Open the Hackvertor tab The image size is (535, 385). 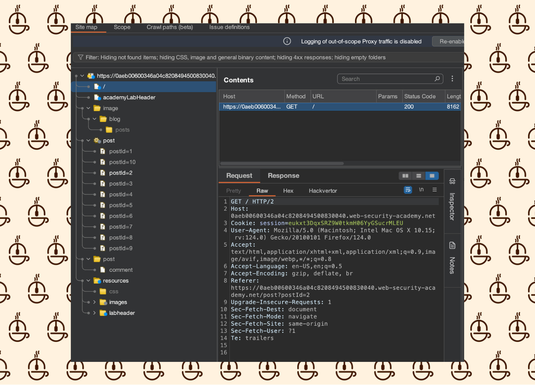coord(323,191)
